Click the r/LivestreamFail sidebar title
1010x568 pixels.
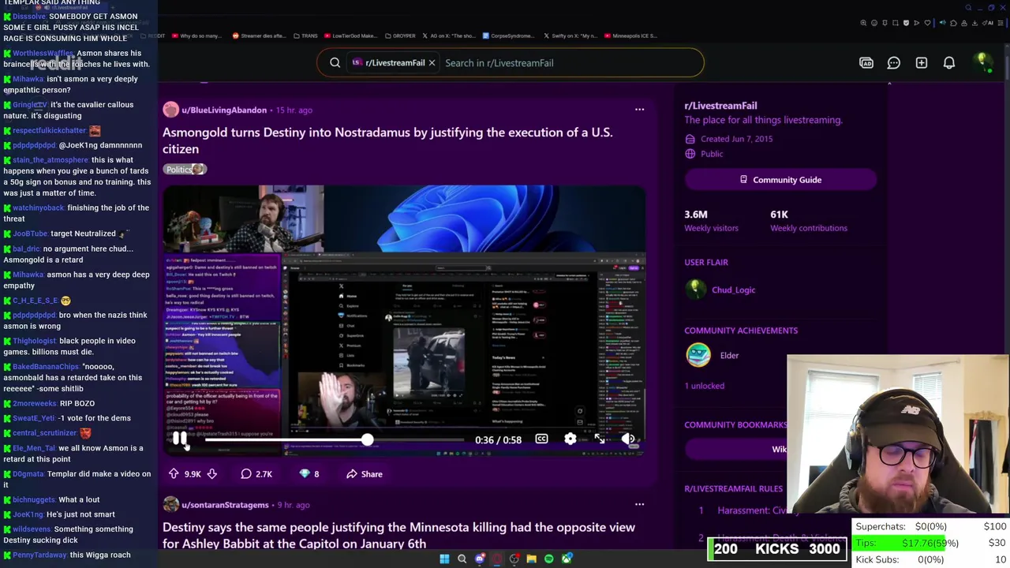click(720, 105)
